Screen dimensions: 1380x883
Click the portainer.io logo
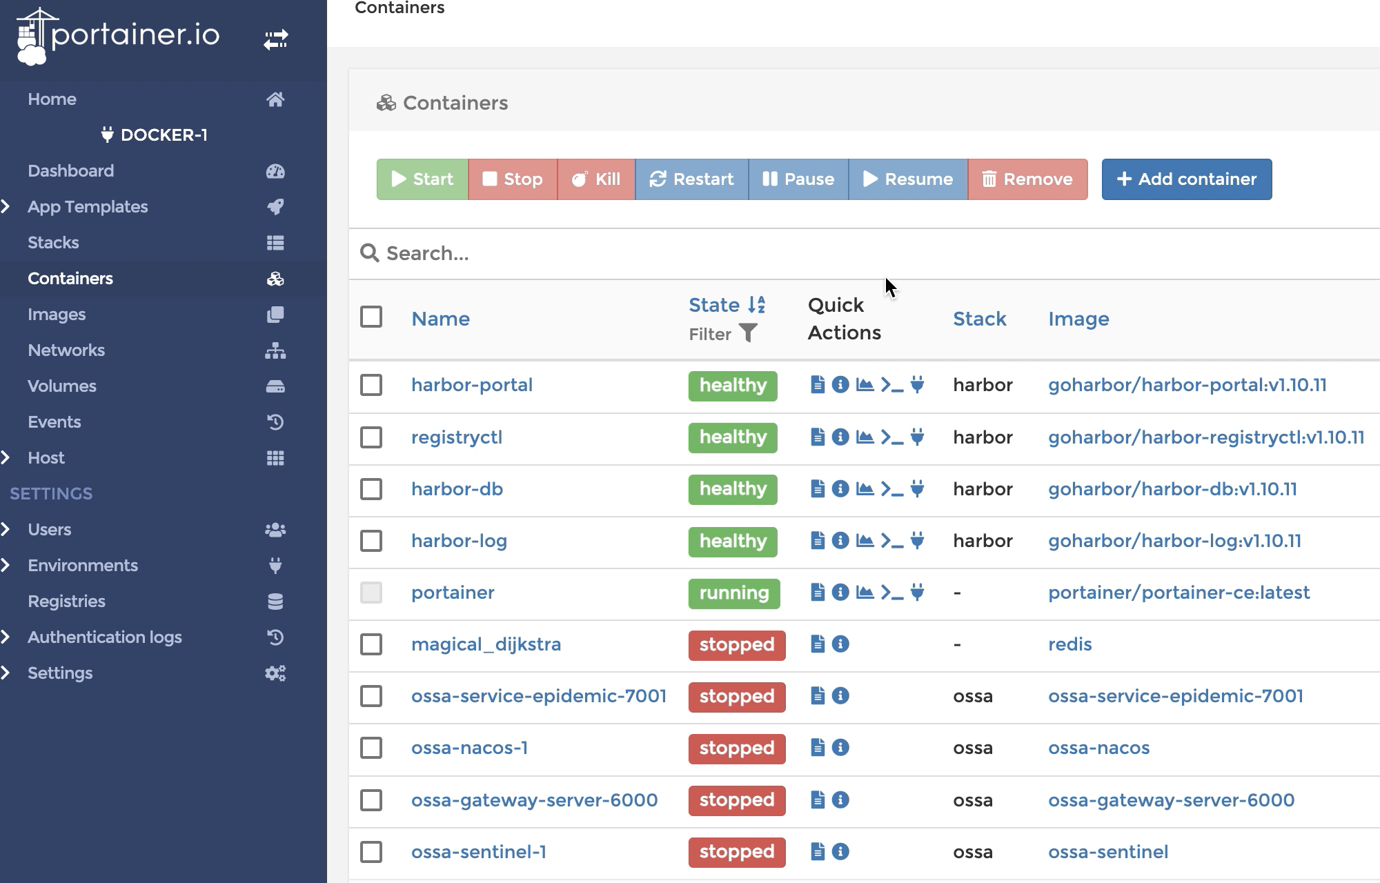pos(118,36)
